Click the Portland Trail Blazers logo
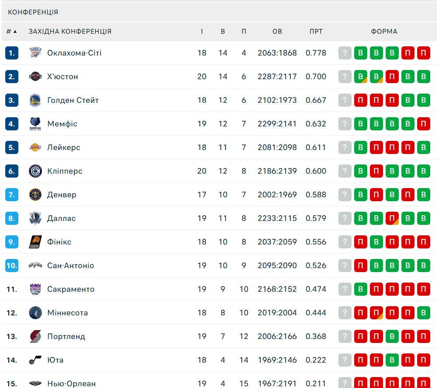 (x=35, y=336)
